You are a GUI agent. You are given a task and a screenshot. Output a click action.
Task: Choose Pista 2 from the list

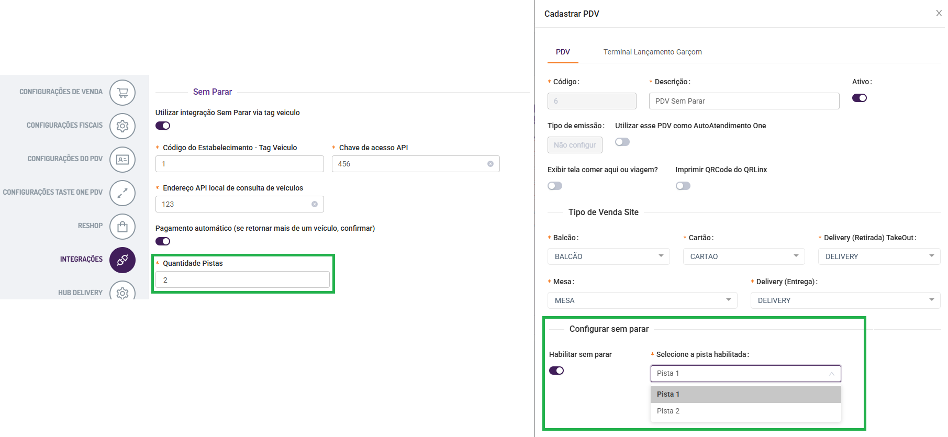click(668, 411)
